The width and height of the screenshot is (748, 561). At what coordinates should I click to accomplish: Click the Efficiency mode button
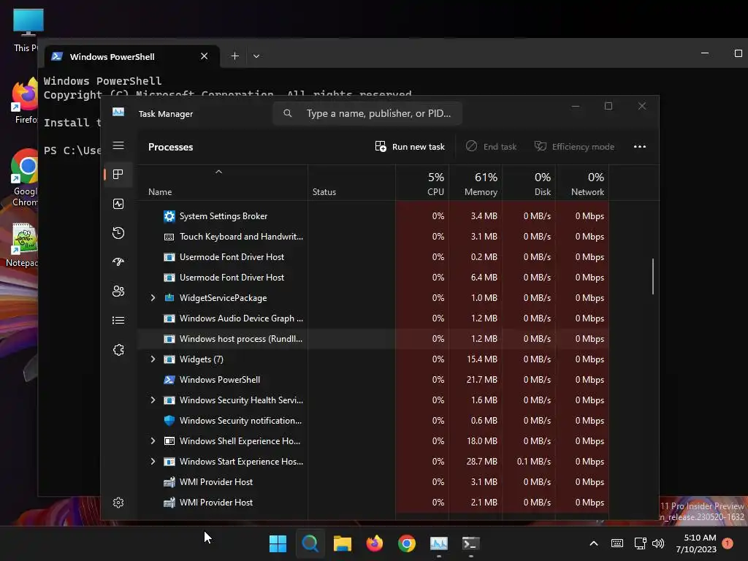click(x=574, y=146)
